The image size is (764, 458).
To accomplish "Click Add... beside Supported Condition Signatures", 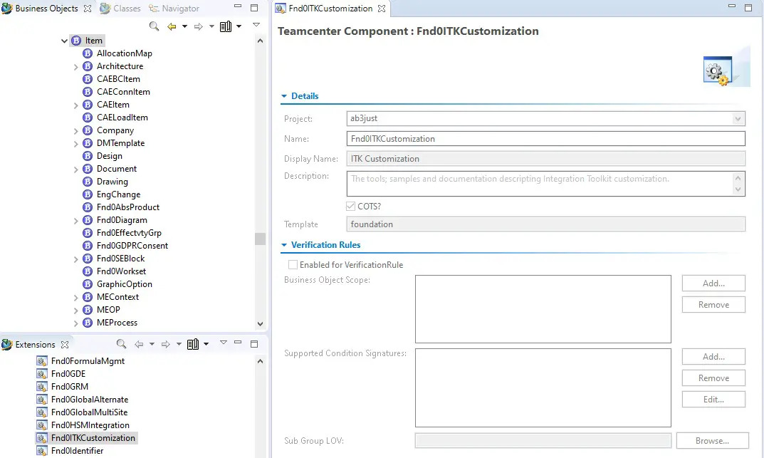I will (x=713, y=357).
